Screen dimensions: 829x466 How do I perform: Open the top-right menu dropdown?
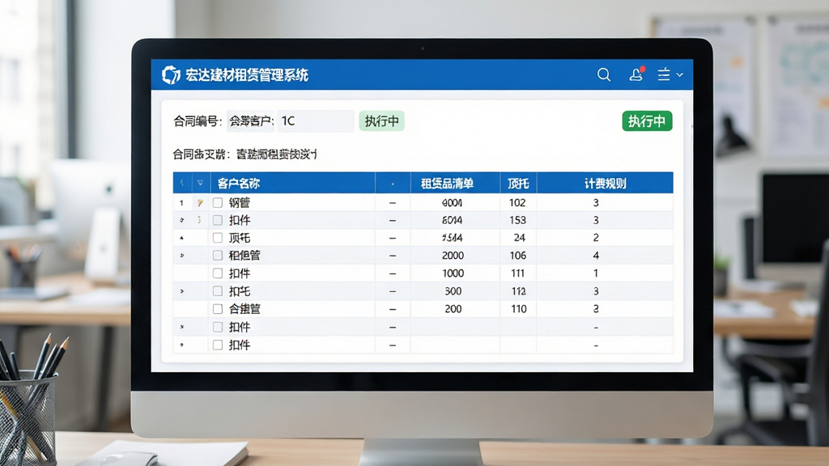(x=670, y=75)
